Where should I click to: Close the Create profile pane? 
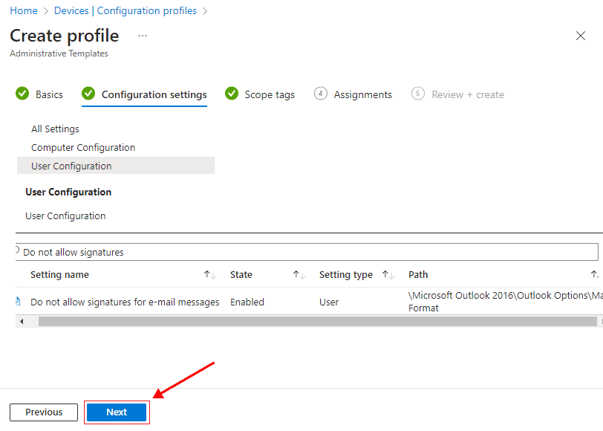[581, 36]
